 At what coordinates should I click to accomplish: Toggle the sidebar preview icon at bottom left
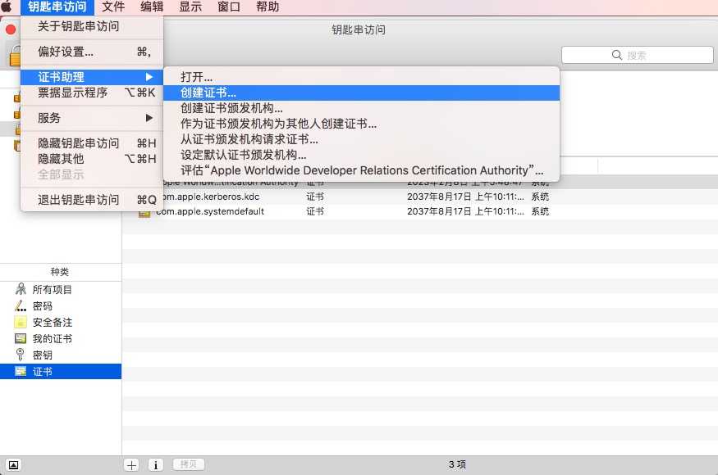(14, 465)
